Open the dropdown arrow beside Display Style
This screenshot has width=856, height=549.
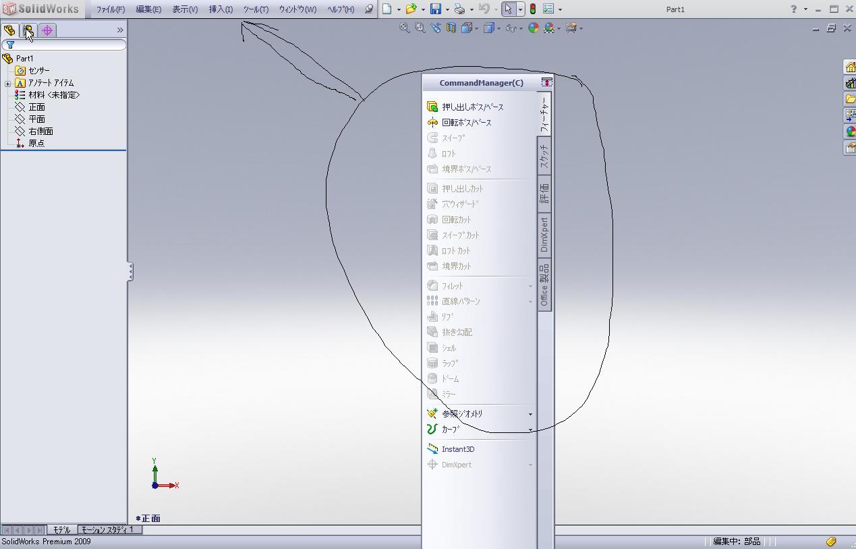[499, 28]
